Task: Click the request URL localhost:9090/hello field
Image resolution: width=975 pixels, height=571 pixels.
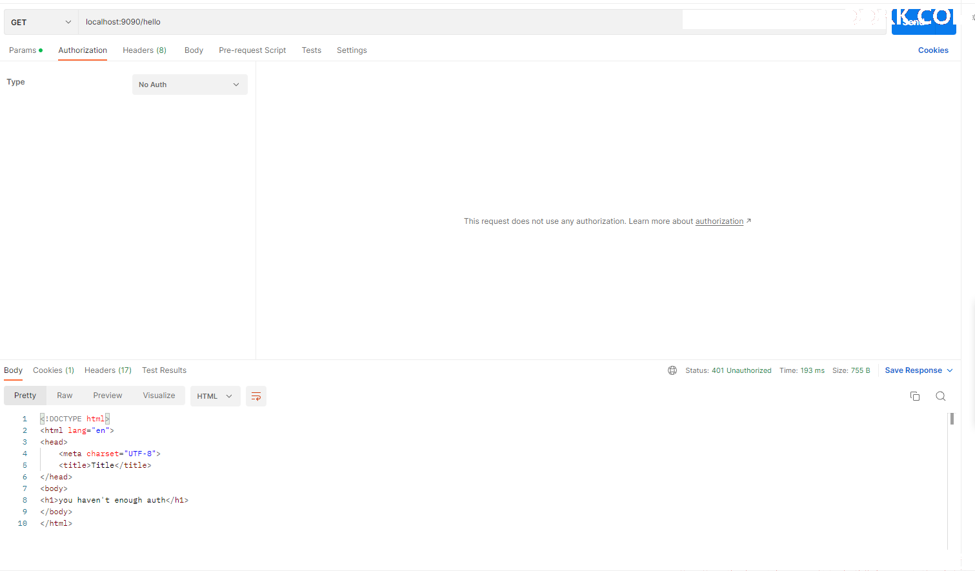Action: (381, 22)
